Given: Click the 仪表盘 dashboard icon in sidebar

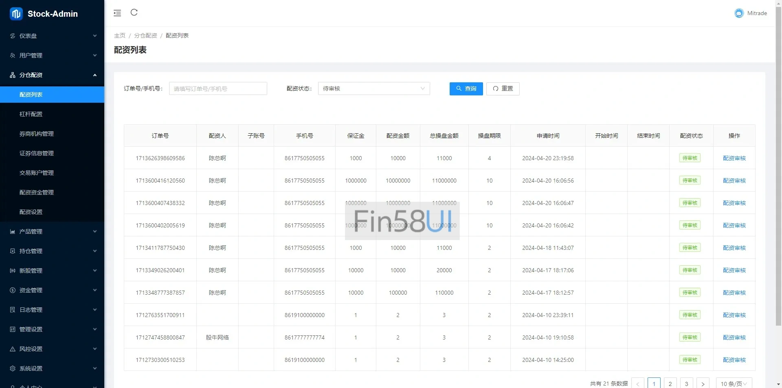Looking at the screenshot, I should (x=13, y=36).
